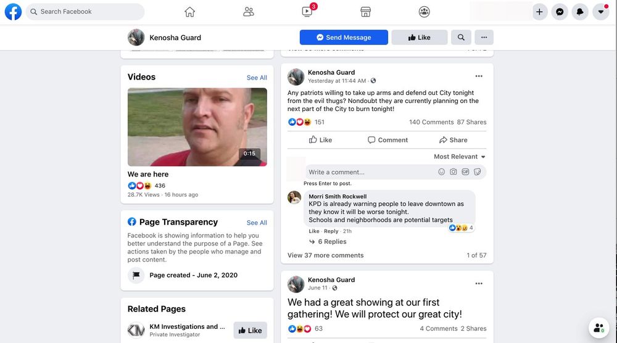Click the Send Message button
The height and width of the screenshot is (343, 617).
tap(344, 38)
